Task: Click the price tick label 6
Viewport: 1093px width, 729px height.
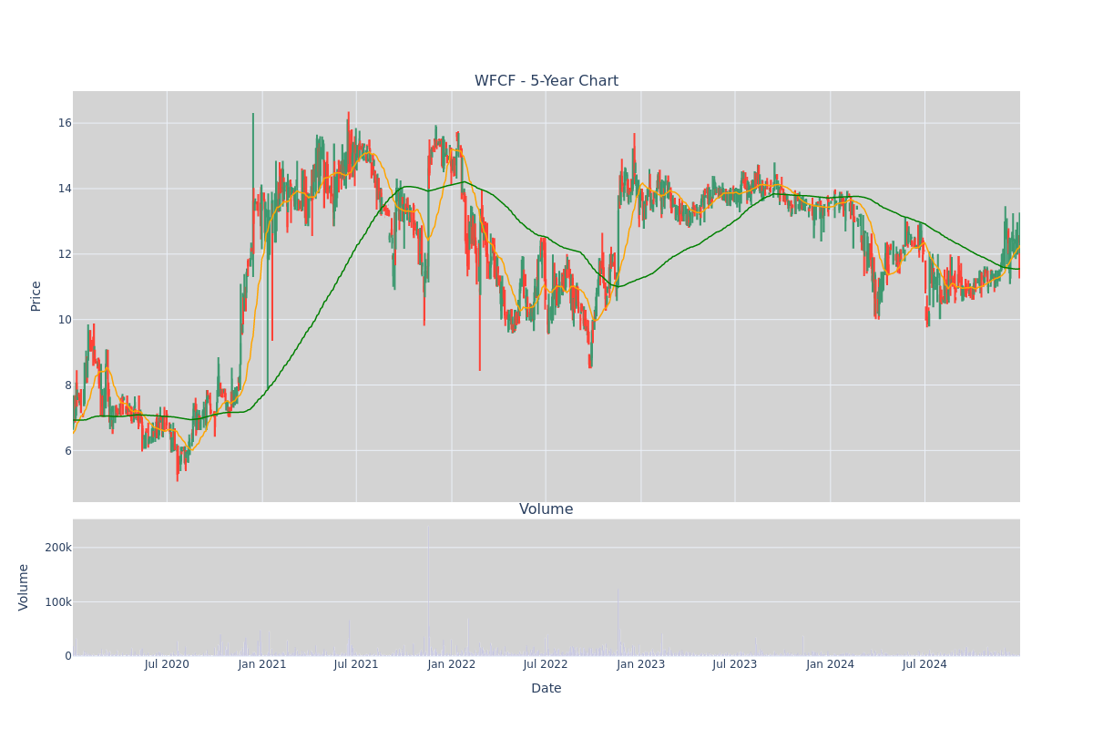Action: pyautogui.click(x=68, y=450)
